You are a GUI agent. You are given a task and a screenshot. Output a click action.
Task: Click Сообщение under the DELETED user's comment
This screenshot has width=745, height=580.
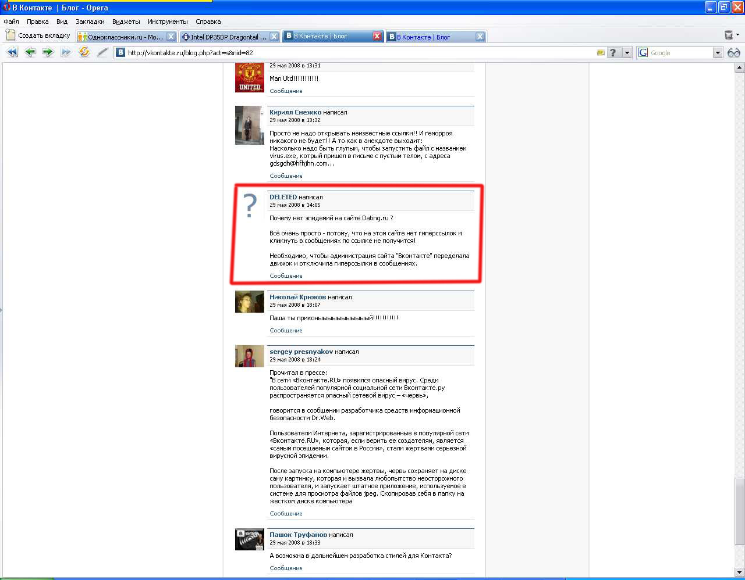(x=286, y=276)
